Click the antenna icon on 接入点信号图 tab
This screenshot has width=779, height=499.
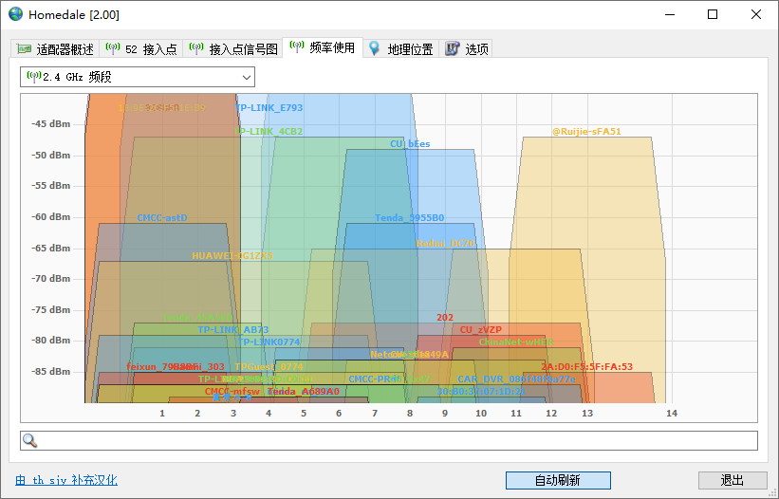point(196,48)
